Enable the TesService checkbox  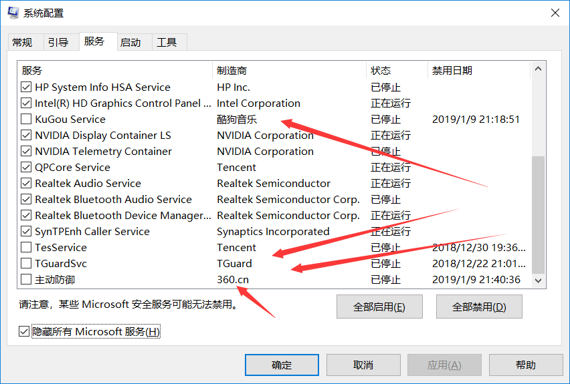point(26,247)
